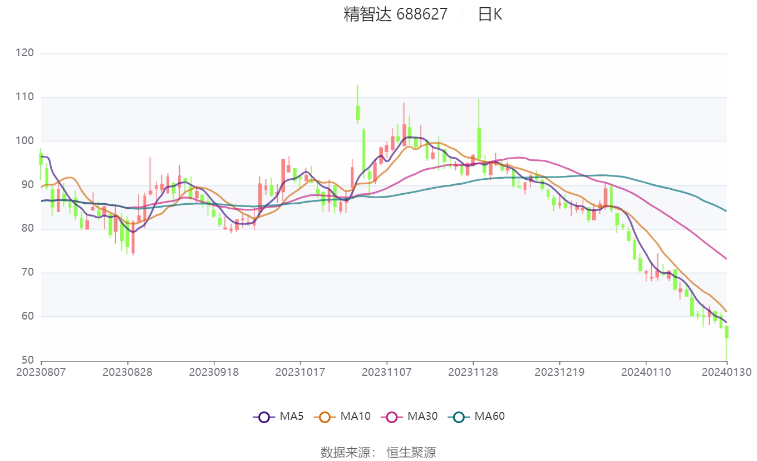Click the 20231107 date axis label
Image resolution: width=757 pixels, height=461 pixels.
pos(387,372)
